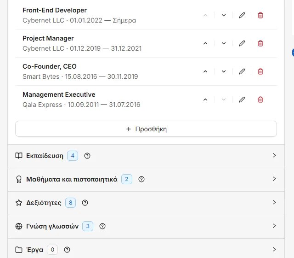
Task: Edit the Co-Founder, CEO entry
Action: point(242,71)
